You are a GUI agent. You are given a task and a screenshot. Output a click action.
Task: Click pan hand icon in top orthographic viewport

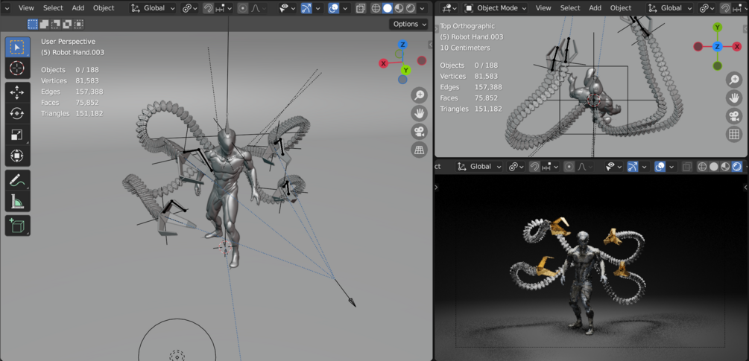coord(733,98)
